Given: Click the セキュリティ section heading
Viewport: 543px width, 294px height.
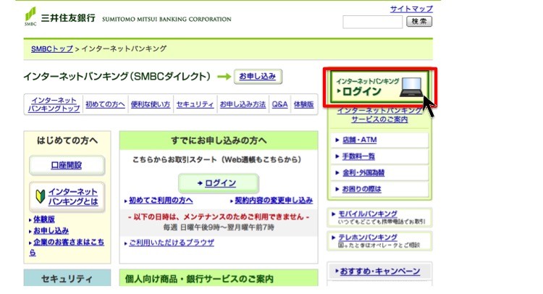Looking at the screenshot, I should coord(67,279).
